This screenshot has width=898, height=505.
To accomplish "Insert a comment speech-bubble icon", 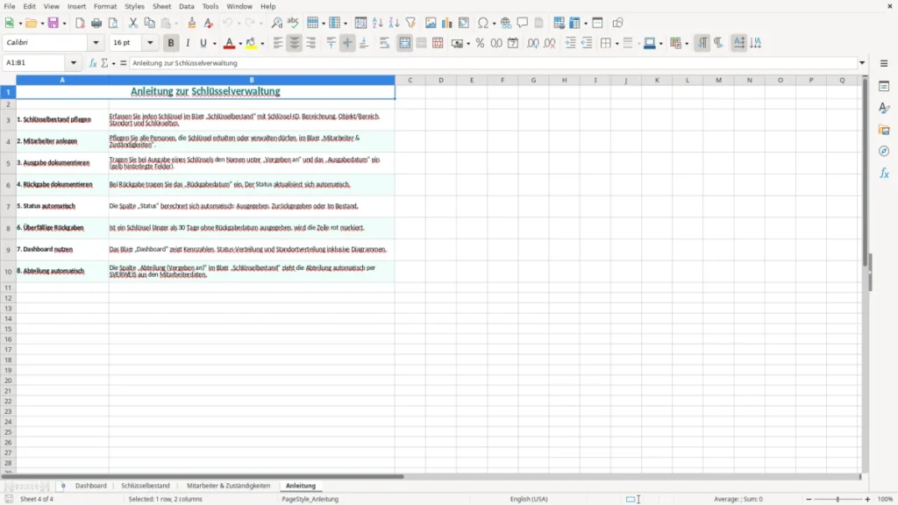I will coord(523,23).
